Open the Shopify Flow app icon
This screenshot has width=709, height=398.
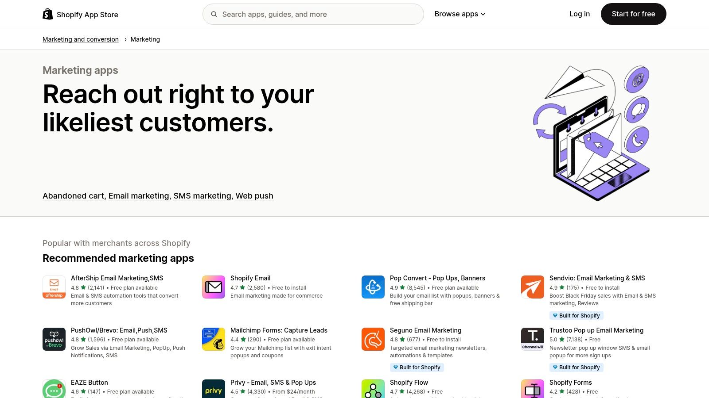pos(373,390)
